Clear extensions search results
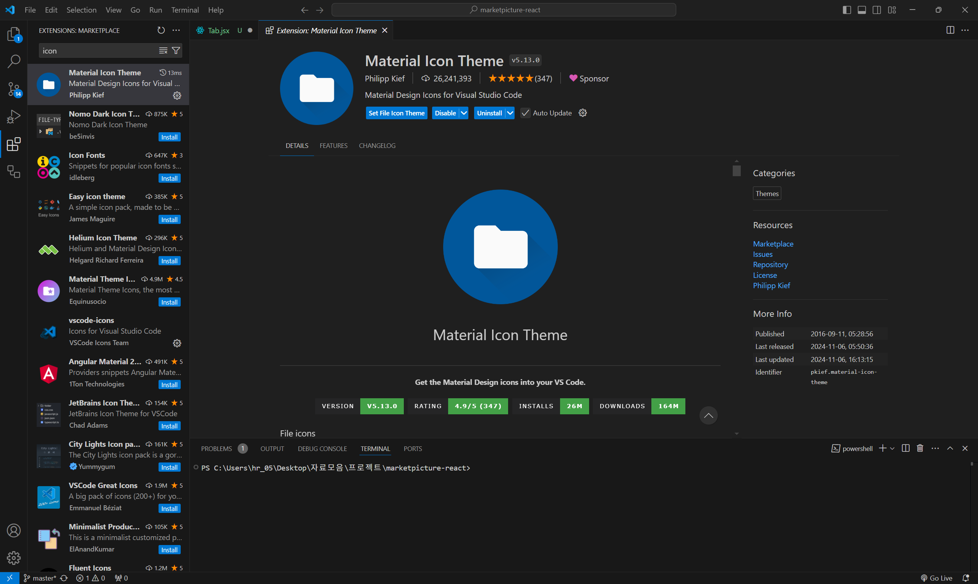 [163, 51]
